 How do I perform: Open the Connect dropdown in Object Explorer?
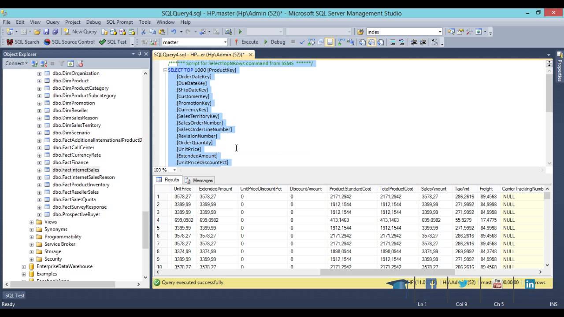[16, 63]
